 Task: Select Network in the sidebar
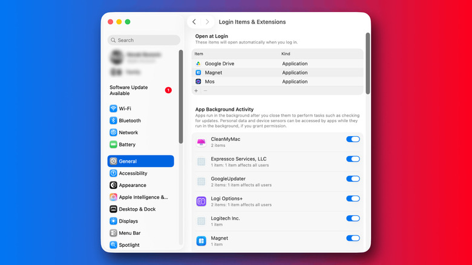(140, 132)
